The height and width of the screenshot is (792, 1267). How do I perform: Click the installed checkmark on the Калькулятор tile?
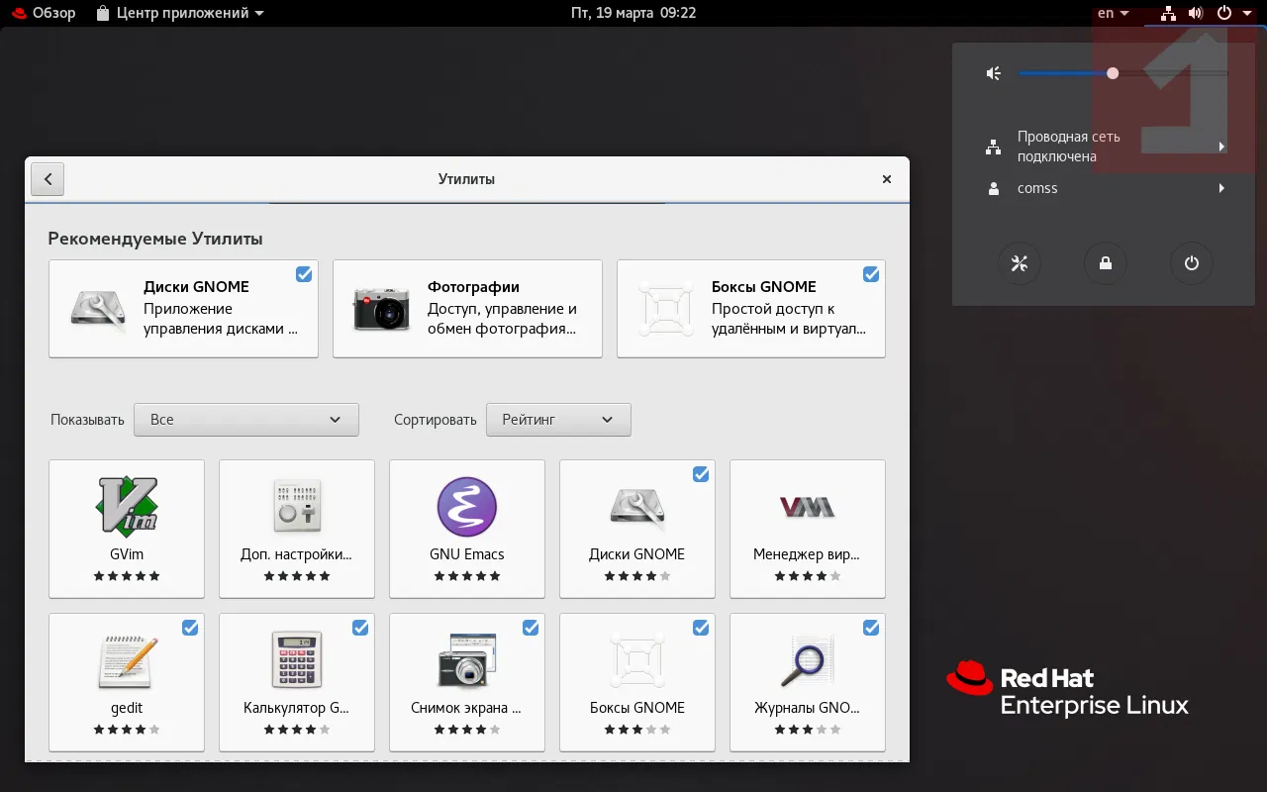(x=360, y=628)
